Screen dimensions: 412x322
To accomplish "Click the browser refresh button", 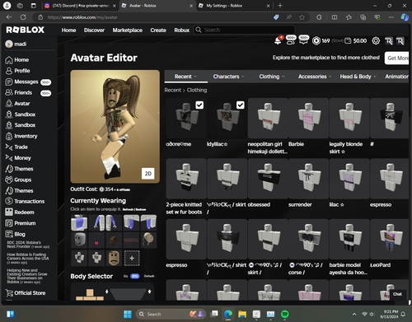I will point(23,17).
